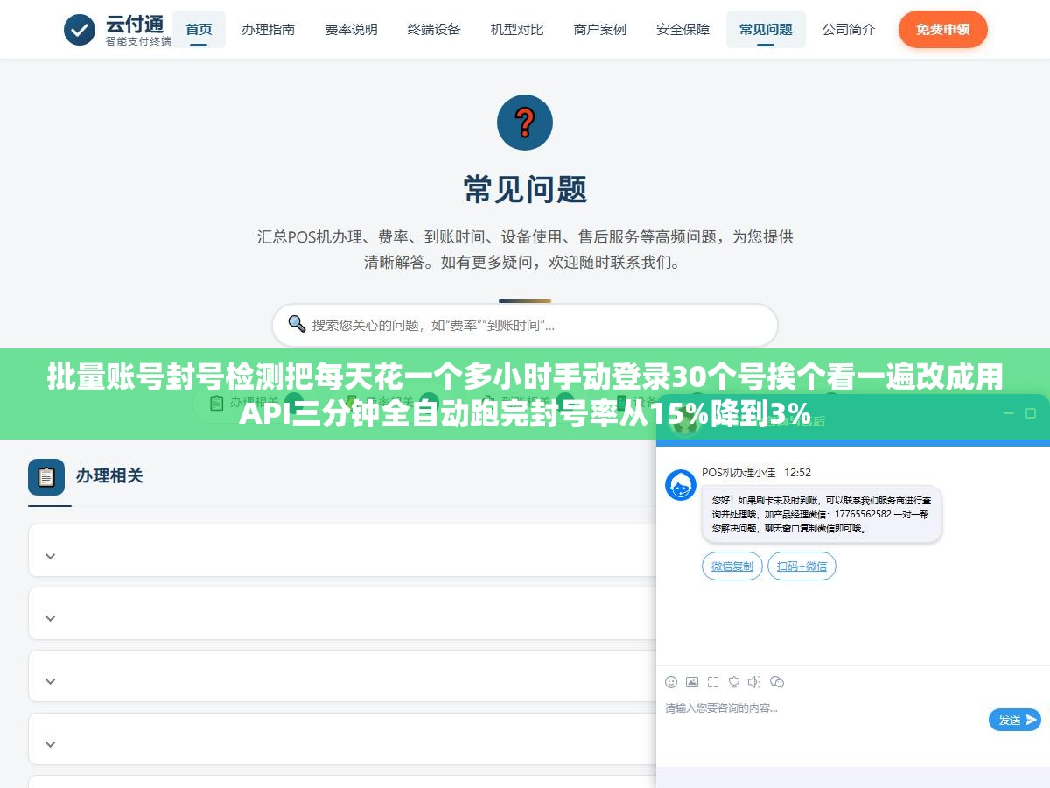
Task: Click the screenshot capture icon in chat toolbar
Action: [x=713, y=682]
